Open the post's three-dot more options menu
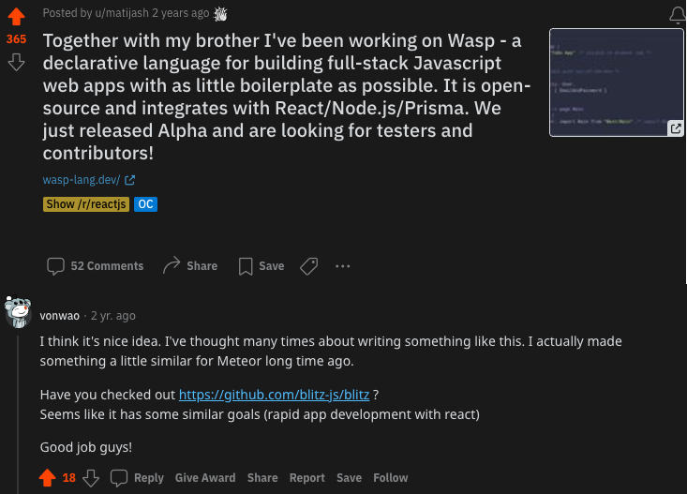 pos(342,266)
